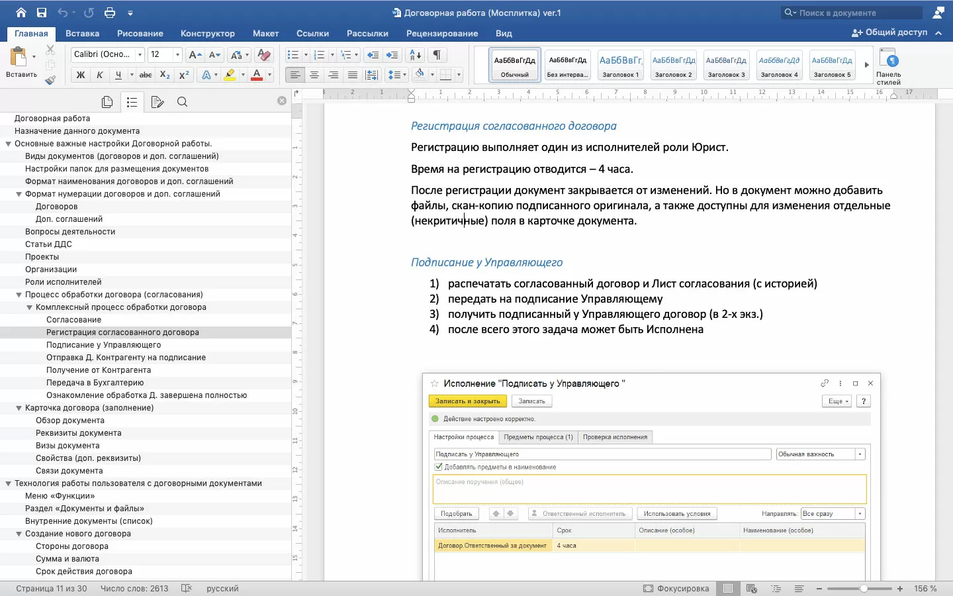Toggle bold (Ж) formatting
The height and width of the screenshot is (596, 953).
81,75
